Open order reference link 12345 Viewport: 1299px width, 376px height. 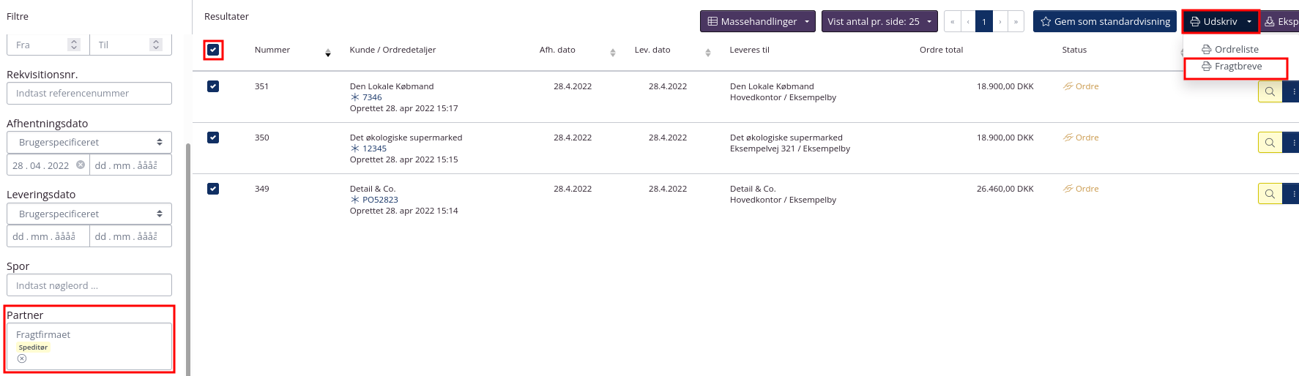coord(374,148)
